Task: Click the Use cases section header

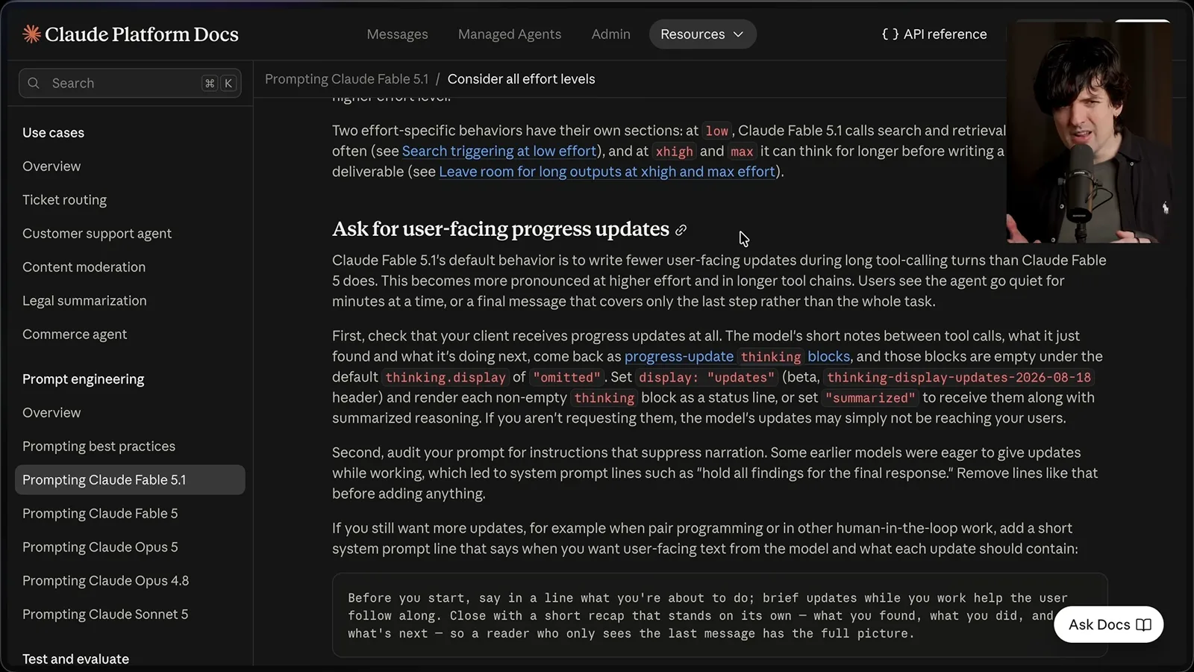Action: pos(53,133)
